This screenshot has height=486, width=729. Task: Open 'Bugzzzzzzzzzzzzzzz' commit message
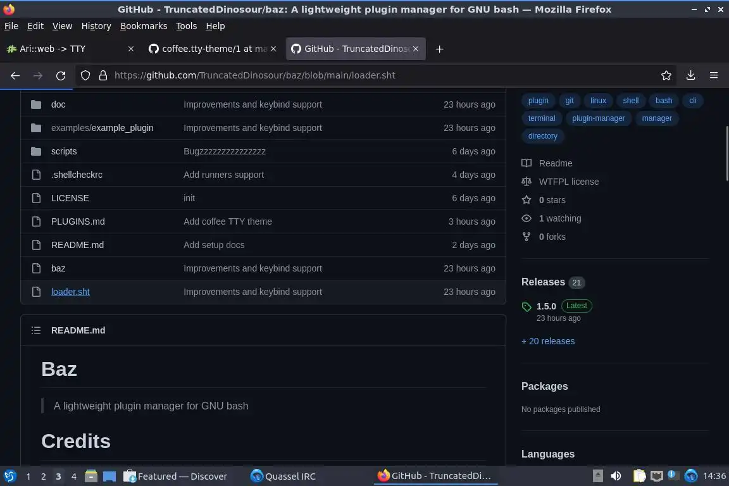[225, 151]
